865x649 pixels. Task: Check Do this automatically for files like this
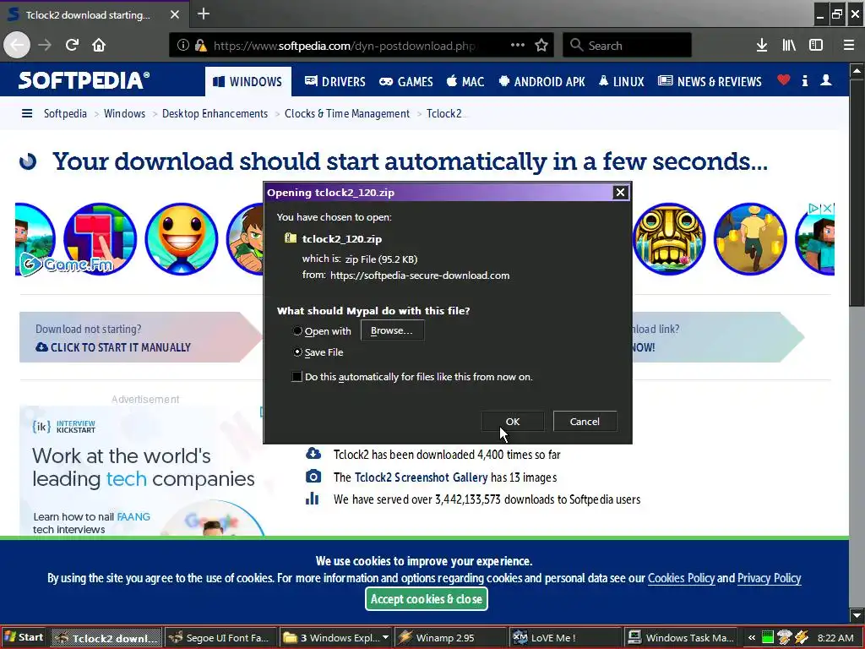[x=296, y=377]
